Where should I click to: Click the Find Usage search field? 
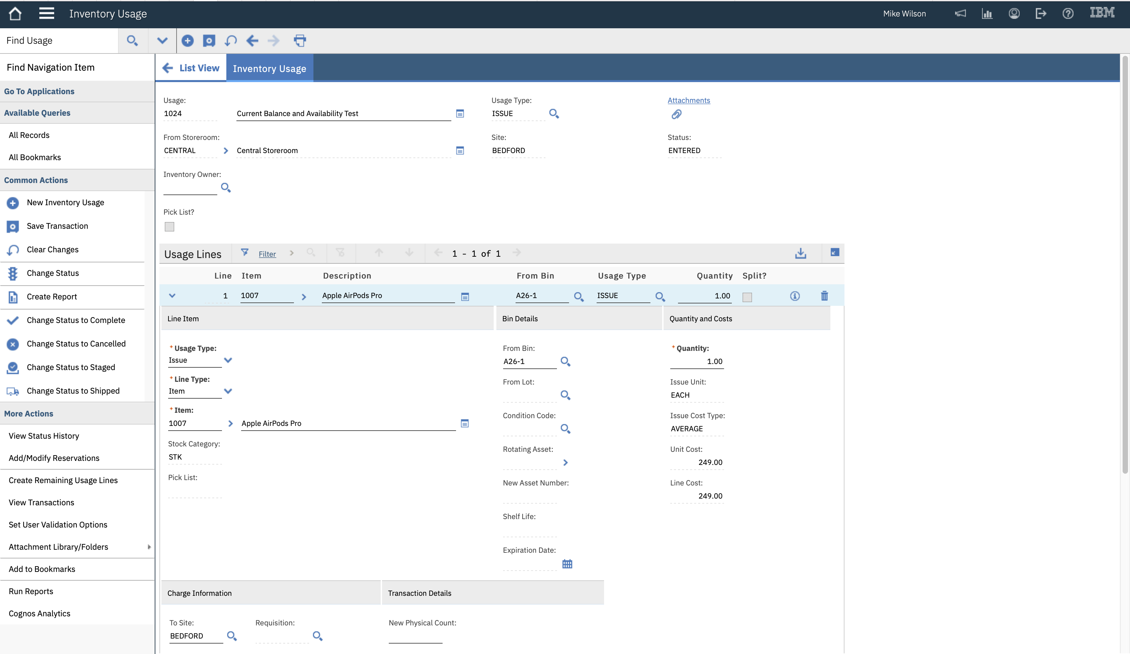[58, 41]
